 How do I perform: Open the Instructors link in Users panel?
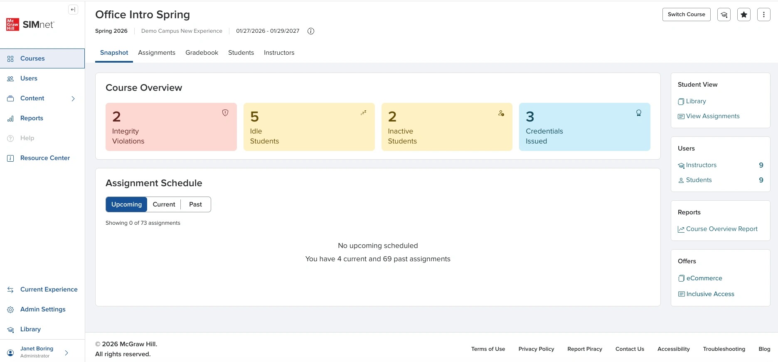tap(697, 165)
